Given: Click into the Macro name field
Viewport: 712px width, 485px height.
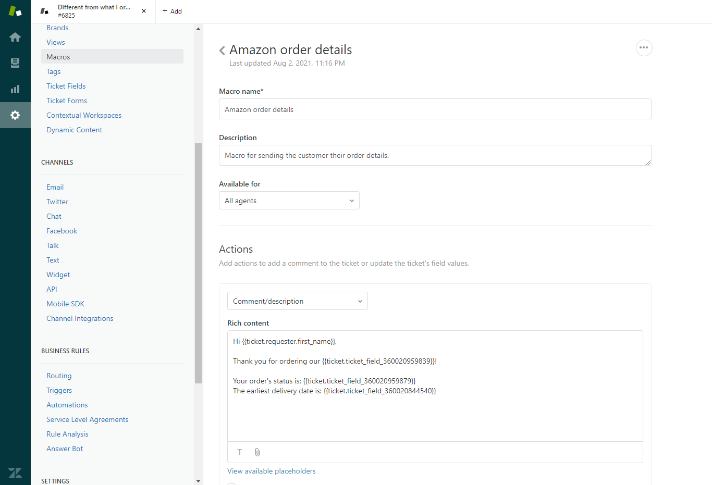Looking at the screenshot, I should pyautogui.click(x=435, y=109).
